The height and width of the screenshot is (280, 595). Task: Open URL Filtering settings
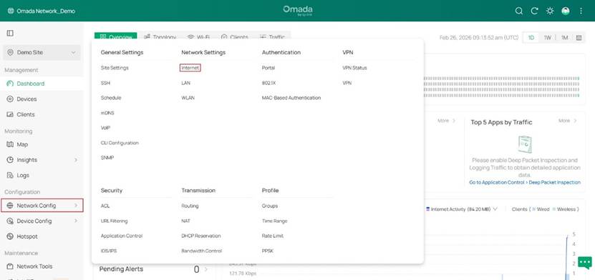coord(115,221)
